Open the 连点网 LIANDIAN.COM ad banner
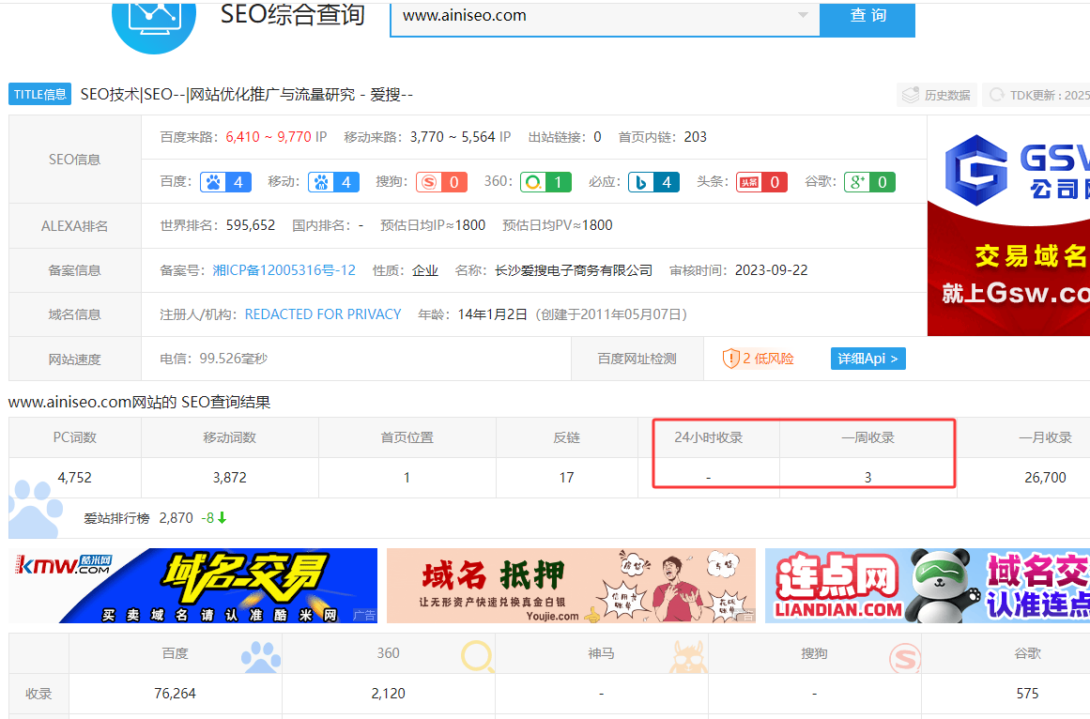Screen dimensions: 1090x719 coord(928,586)
